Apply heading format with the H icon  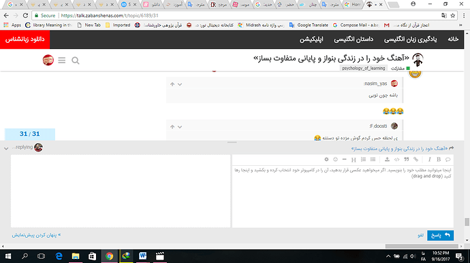click(354, 160)
